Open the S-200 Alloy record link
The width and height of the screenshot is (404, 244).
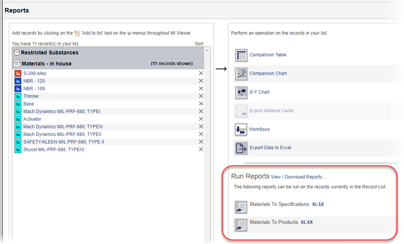click(35, 73)
